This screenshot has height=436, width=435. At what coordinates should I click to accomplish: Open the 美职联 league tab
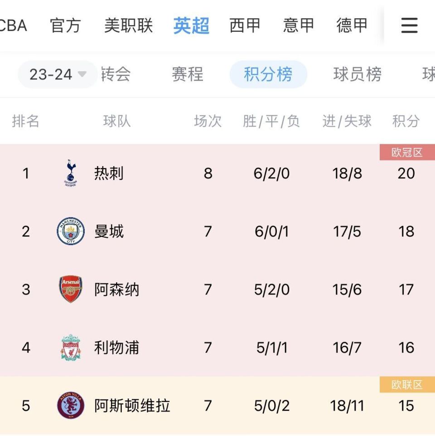129,26
